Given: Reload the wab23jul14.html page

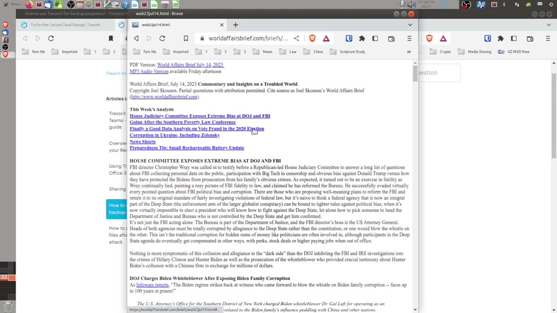Looking at the screenshot, I should click(162, 39).
